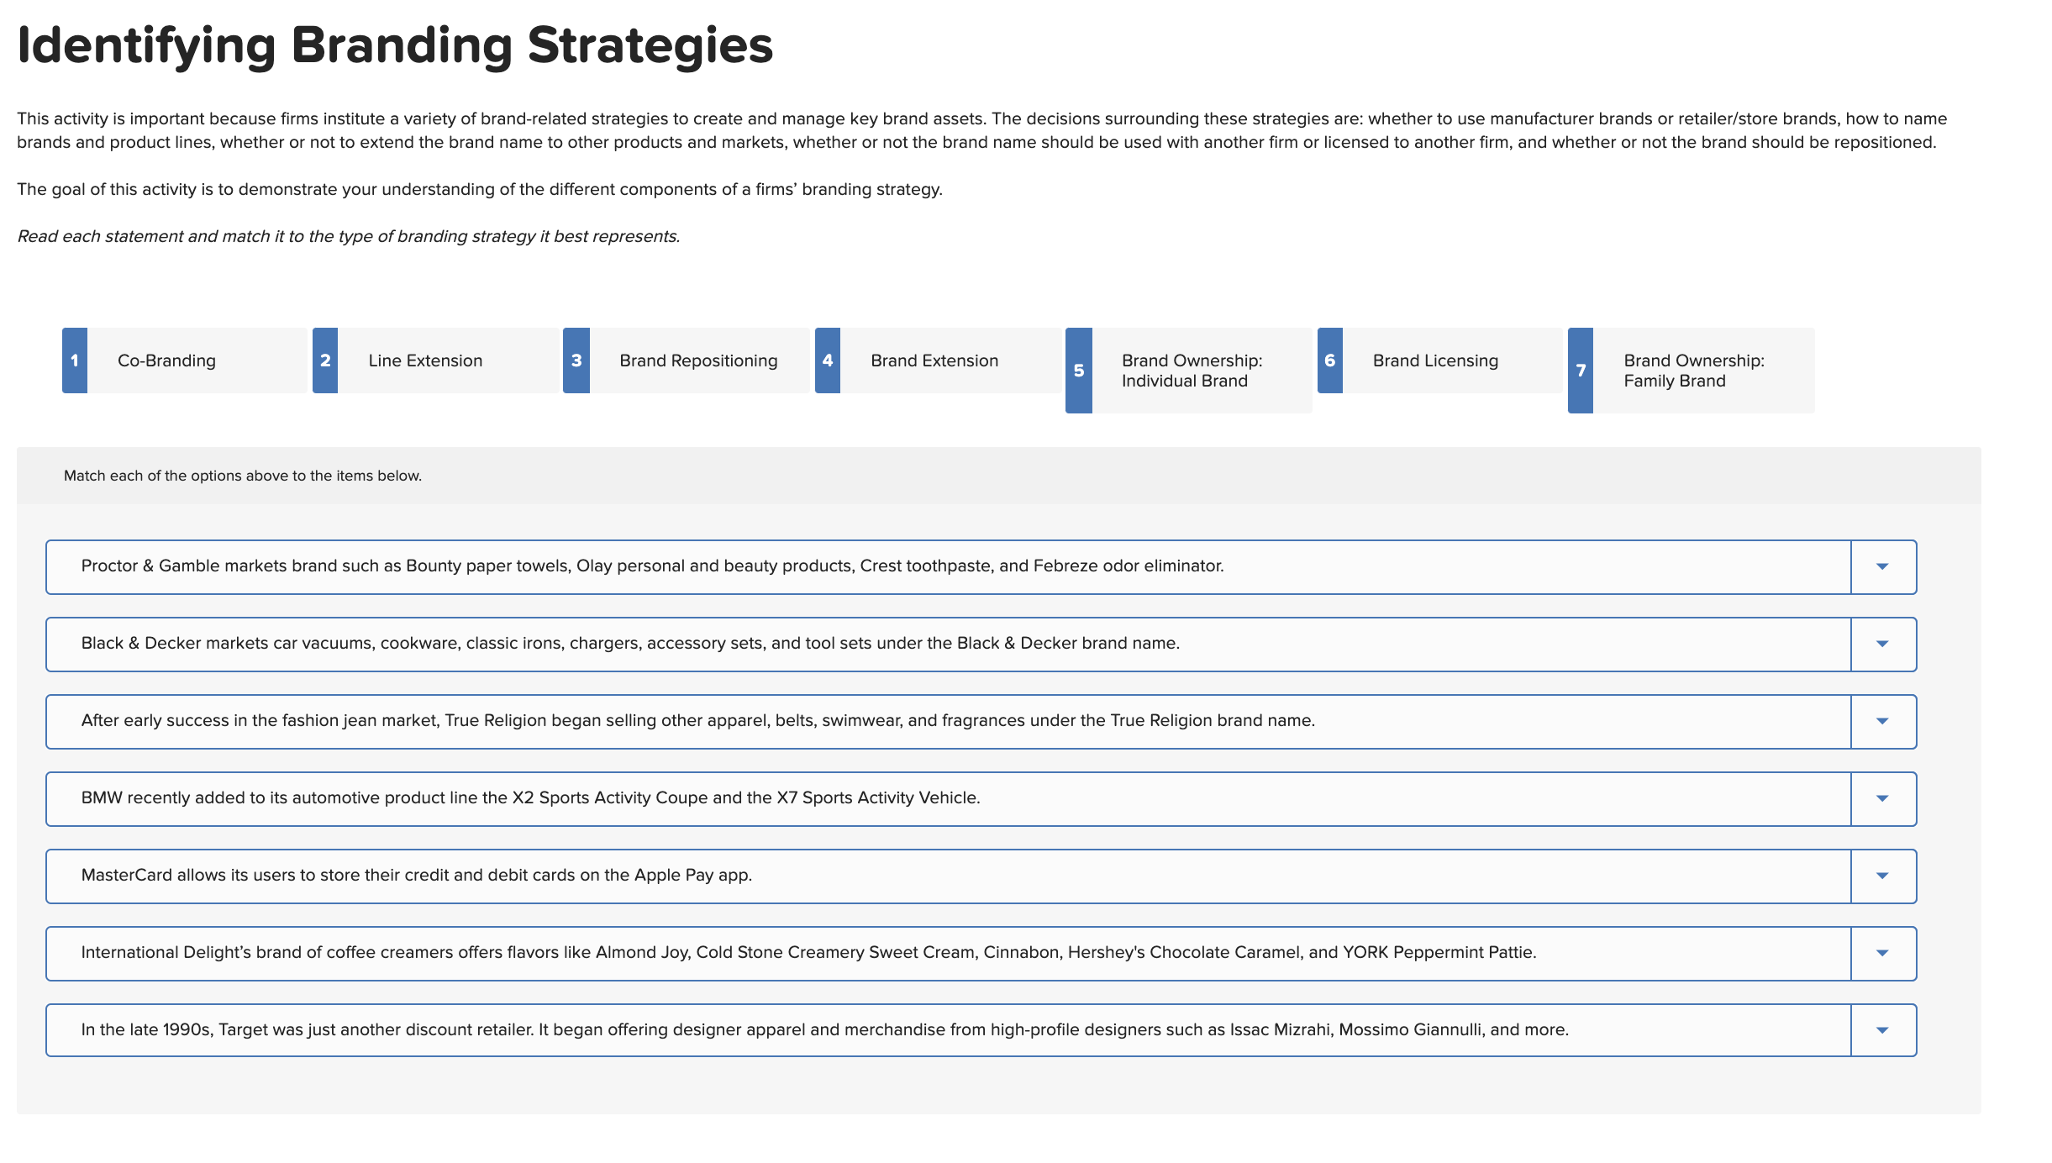Click the Brand Repositioning strategy icon badge

point(574,360)
